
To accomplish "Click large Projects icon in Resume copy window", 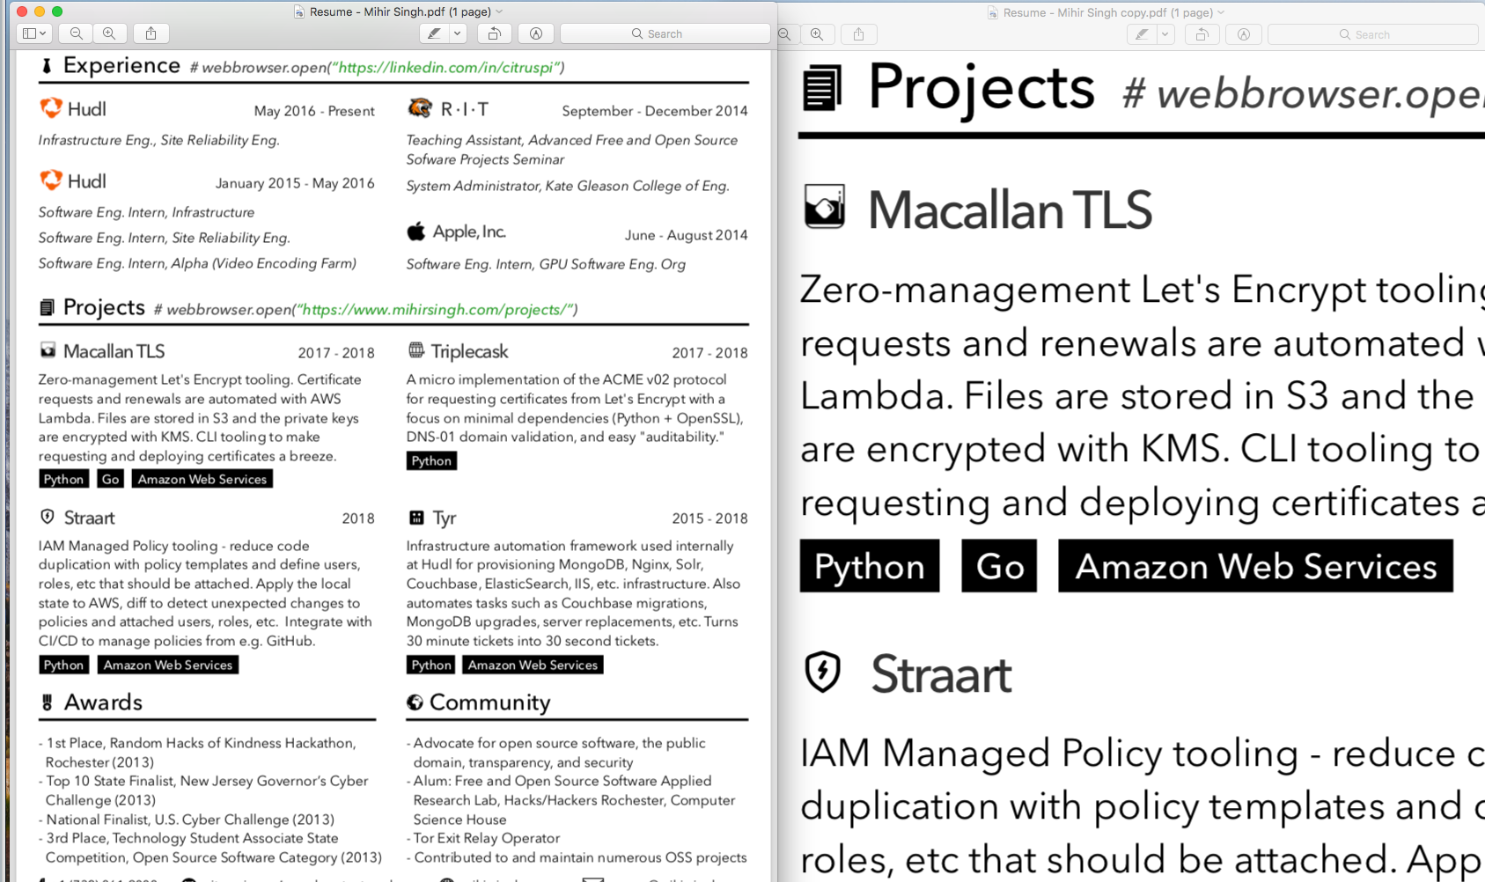I will coord(822,87).
